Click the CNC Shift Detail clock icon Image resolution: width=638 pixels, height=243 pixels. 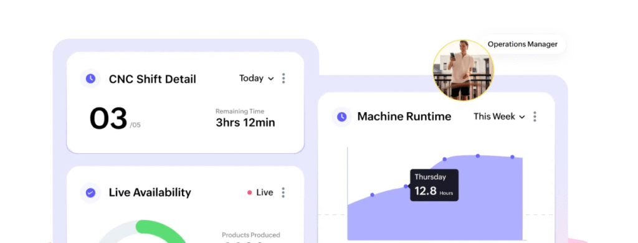90,79
